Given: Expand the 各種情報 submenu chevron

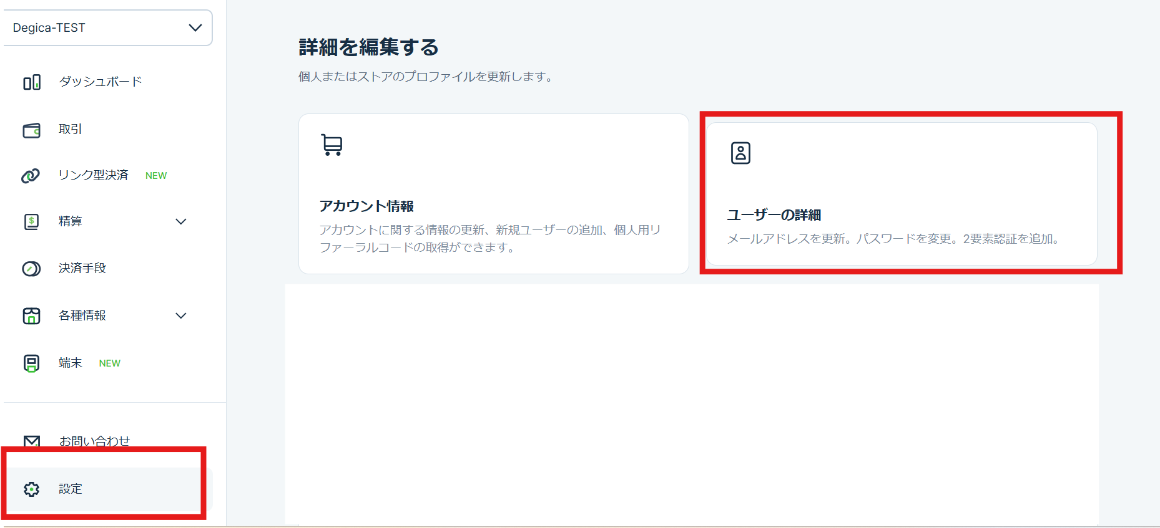Looking at the screenshot, I should pos(181,316).
